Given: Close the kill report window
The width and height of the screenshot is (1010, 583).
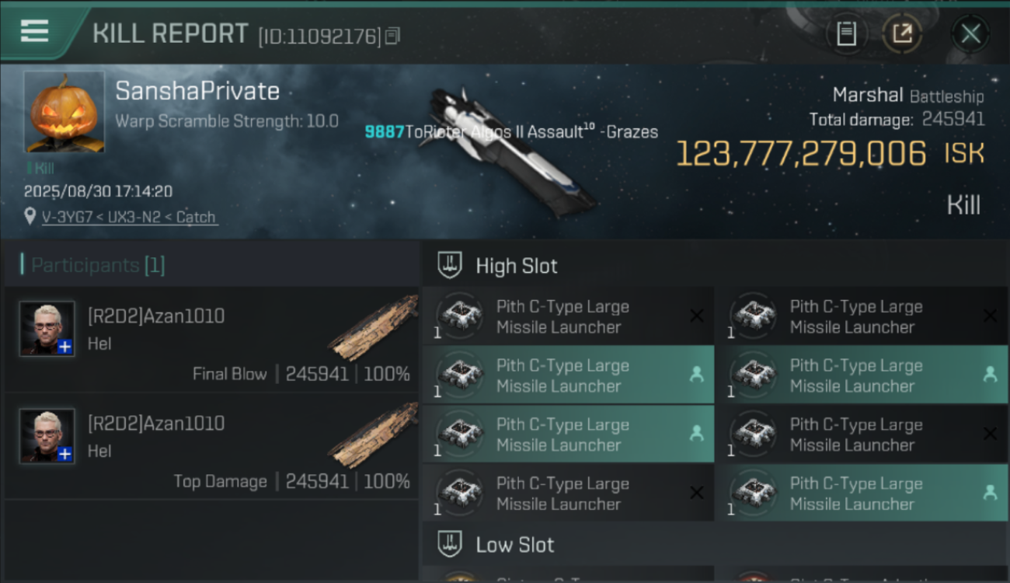Looking at the screenshot, I should (x=970, y=33).
